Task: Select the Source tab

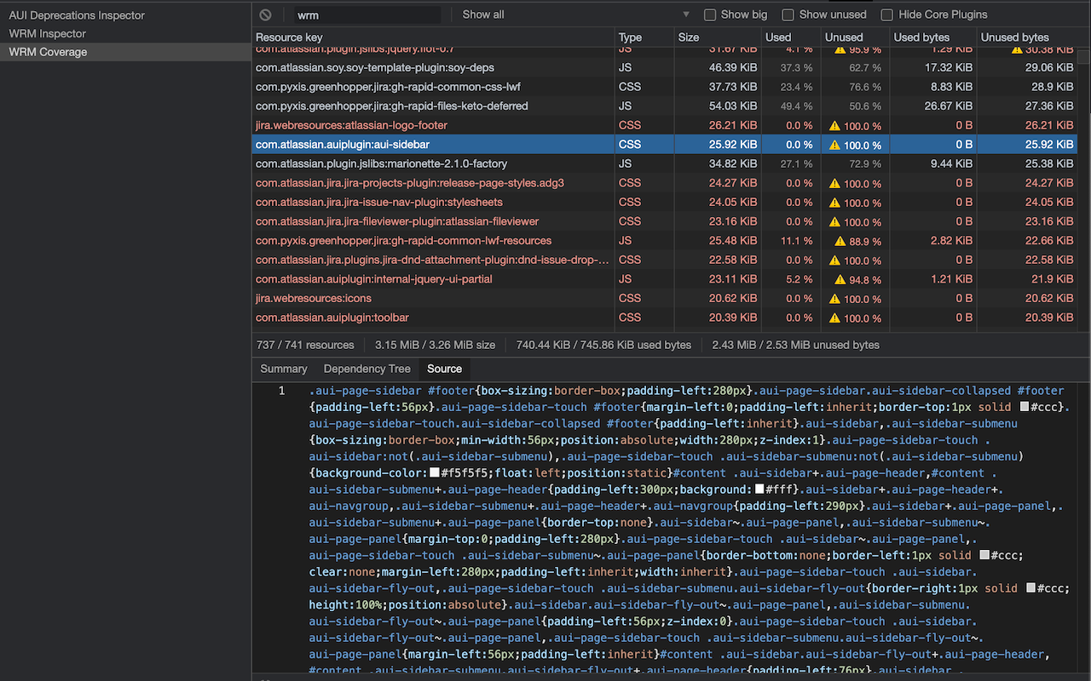Action: tap(444, 369)
